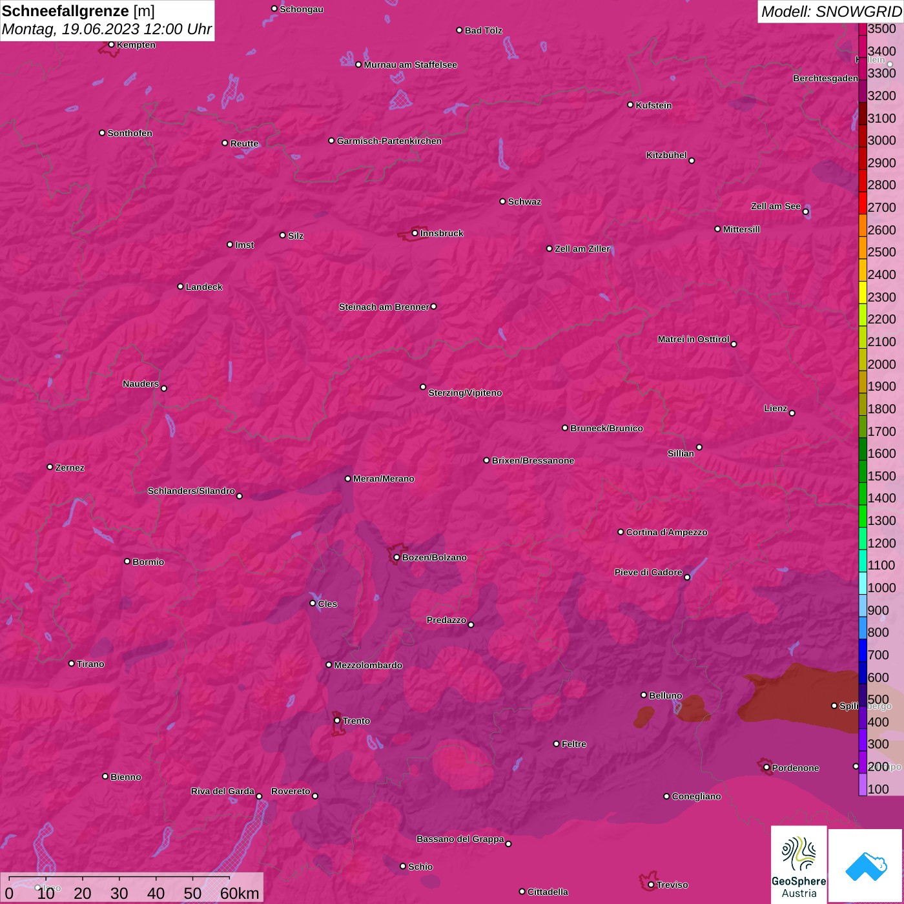Click the Zell am See marker

805,211
